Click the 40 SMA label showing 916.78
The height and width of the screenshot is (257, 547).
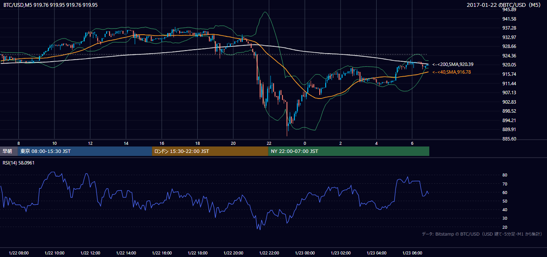451,72
